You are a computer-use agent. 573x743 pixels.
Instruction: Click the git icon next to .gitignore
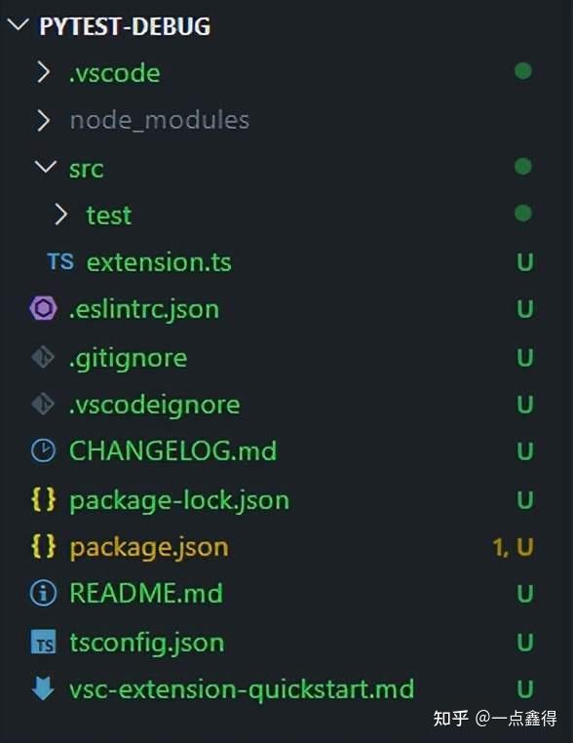(43, 357)
